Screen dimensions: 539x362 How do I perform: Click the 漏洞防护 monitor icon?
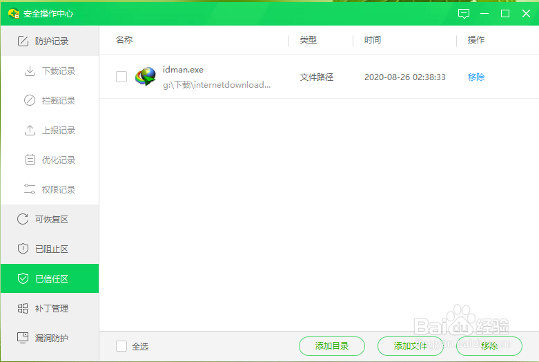coord(23,338)
